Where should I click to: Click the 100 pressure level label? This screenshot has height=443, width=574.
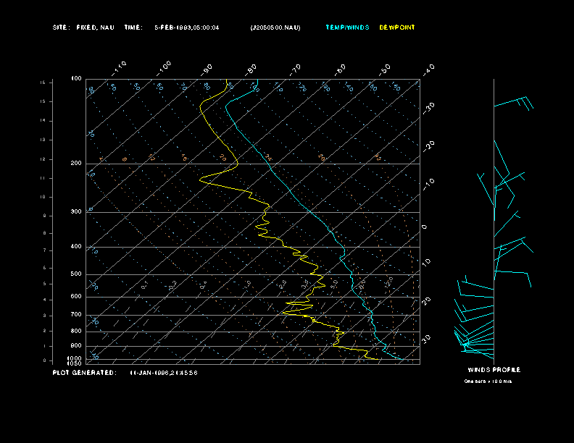[76, 78]
